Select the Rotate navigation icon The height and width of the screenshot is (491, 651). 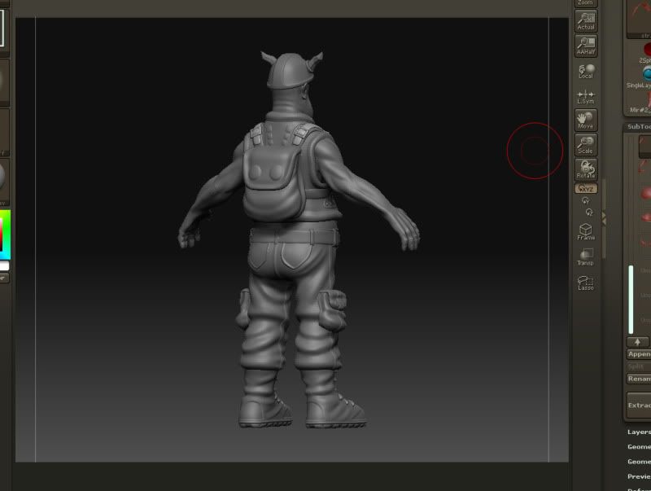pyautogui.click(x=586, y=169)
